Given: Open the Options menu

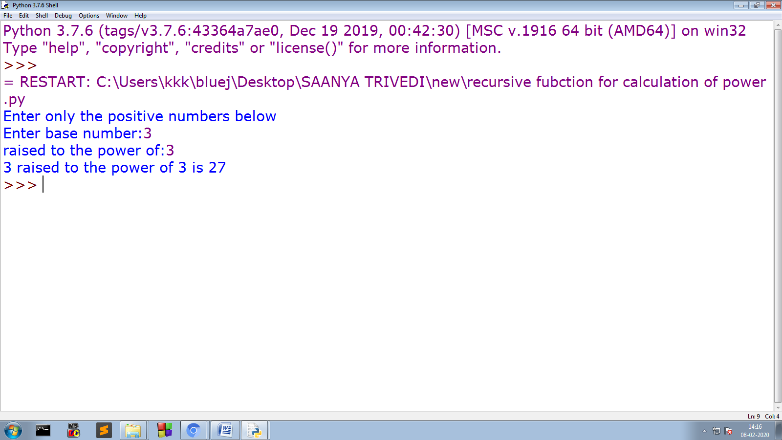Looking at the screenshot, I should (x=88, y=15).
